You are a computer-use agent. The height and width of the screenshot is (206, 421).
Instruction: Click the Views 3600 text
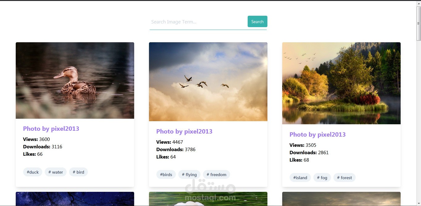coord(36,139)
